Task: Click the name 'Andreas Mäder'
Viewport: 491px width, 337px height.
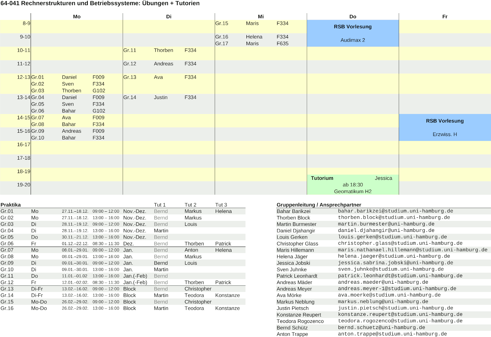Action: (294, 282)
